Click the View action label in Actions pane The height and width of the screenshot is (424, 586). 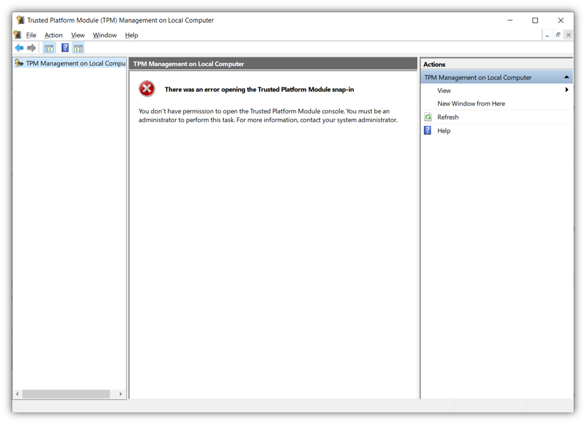444,91
